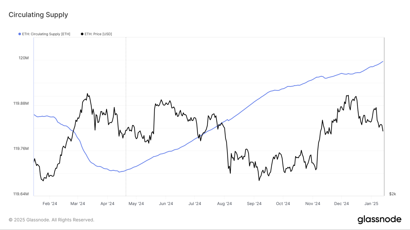Toggle ETH: Price [USD] legend label
The width and height of the screenshot is (410, 230).
(x=98, y=34)
